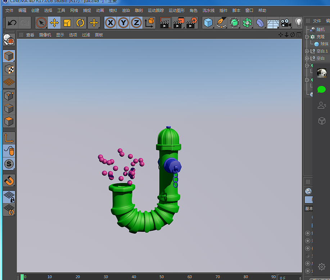
Task: Open the 创建 menu
Action: 35,10
